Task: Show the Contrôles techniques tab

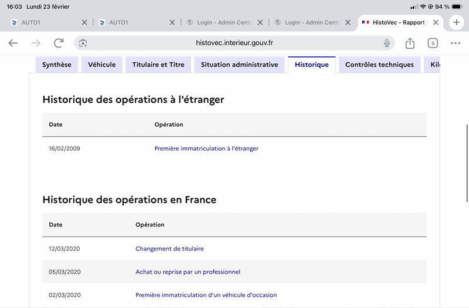Action: [x=379, y=65]
